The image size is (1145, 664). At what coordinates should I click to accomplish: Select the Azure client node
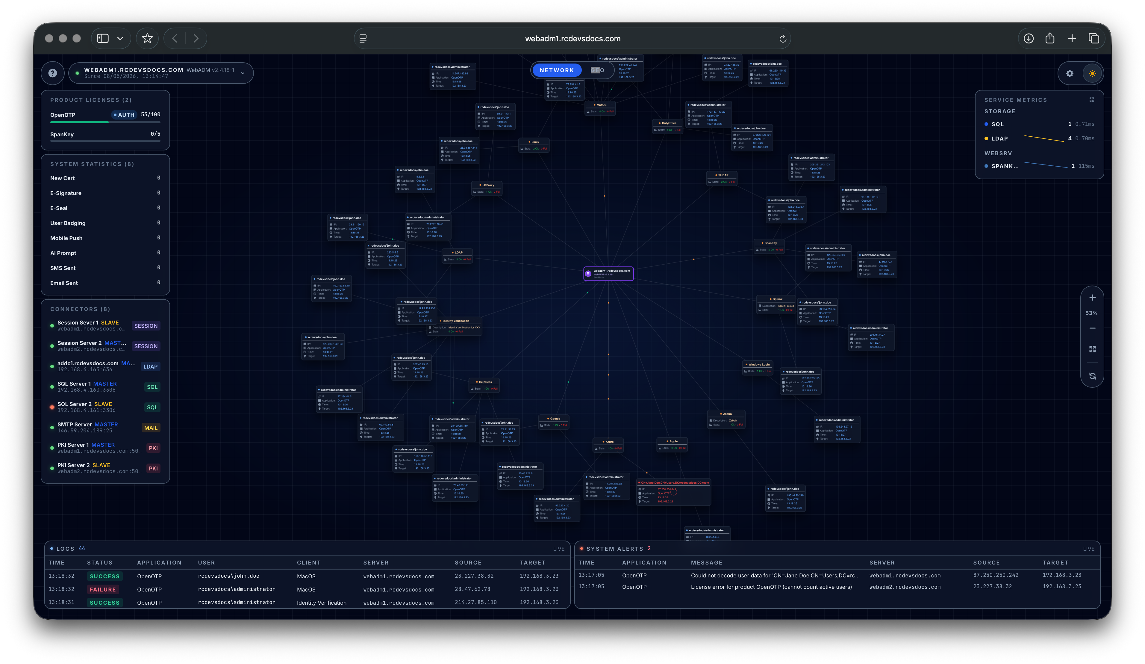608,445
